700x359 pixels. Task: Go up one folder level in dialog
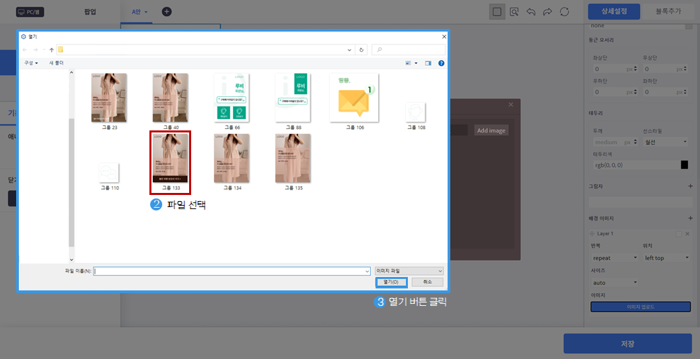point(51,50)
